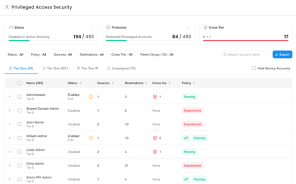This screenshot has width=296, height=184.
Task: Open the Sources: All filter
Action: coord(63,55)
